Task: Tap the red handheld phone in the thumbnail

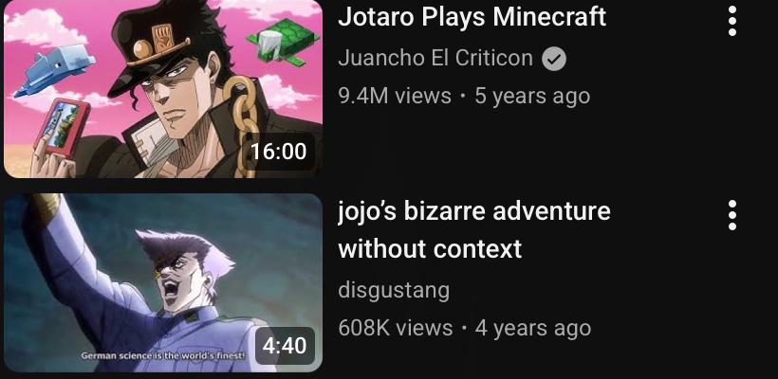Action: 62,127
